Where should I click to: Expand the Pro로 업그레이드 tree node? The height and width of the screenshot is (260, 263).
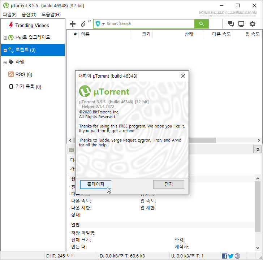pos(5,38)
